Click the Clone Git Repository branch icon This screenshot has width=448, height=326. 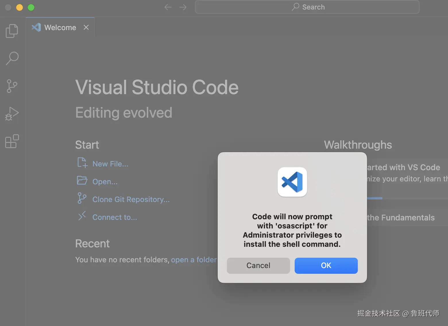pos(82,198)
